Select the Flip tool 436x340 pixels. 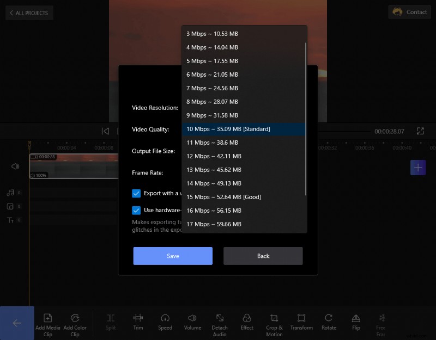tap(356, 323)
